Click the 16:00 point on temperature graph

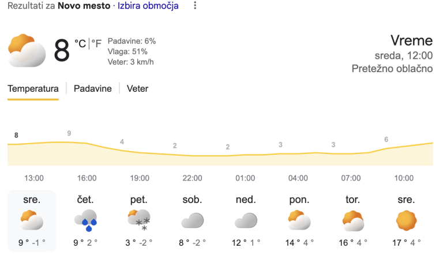pos(69,142)
